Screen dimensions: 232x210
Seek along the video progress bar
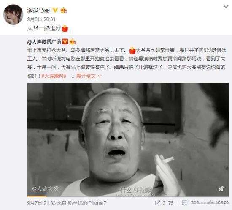click(128, 196)
